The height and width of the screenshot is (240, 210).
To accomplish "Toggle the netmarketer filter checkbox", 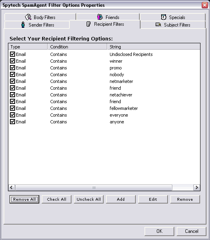I will click(x=12, y=81).
